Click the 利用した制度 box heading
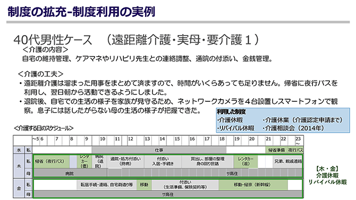 click(231, 112)
